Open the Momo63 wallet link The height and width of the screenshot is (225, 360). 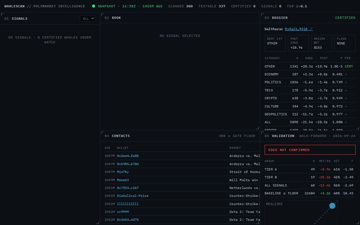point(123,180)
